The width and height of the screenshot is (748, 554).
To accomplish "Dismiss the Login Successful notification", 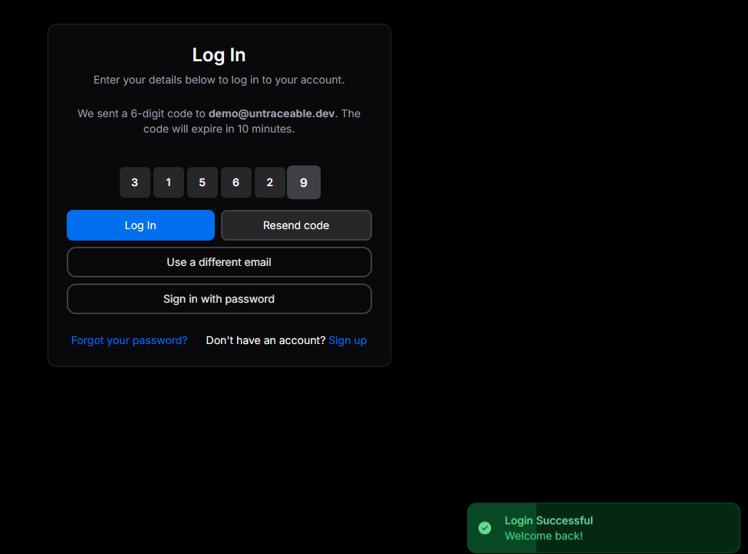I will (x=603, y=528).
